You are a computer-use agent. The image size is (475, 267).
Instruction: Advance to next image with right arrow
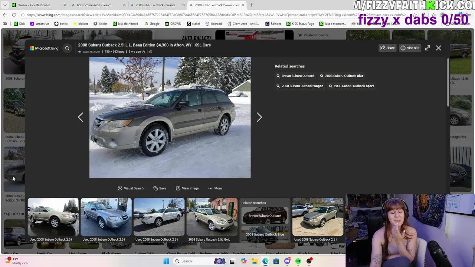click(259, 118)
